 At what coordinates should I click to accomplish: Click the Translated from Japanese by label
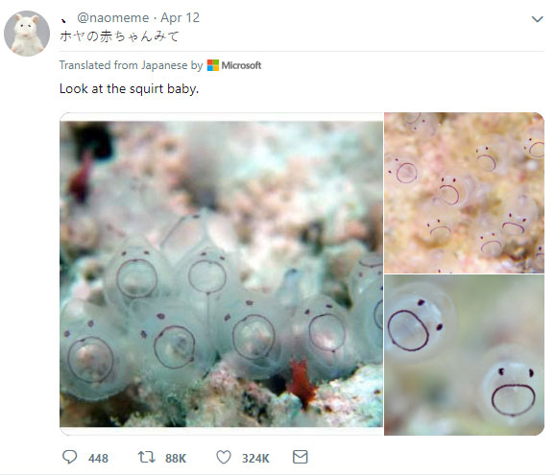click(131, 65)
